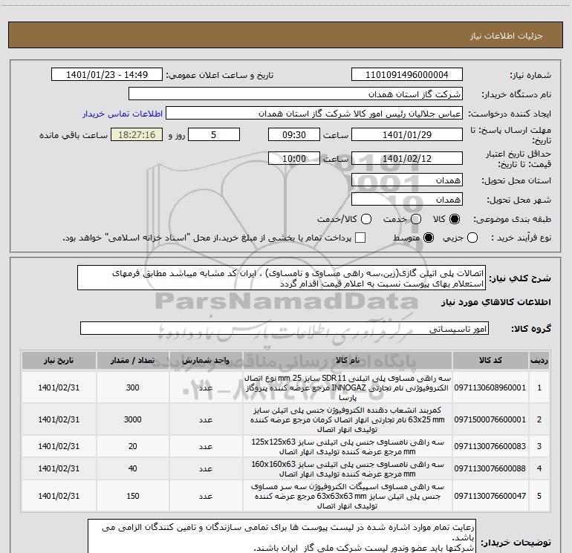Image resolution: width=572 pixels, height=553 pixels.
Task: Click the INNOGAZ equal tee item name
Action: (x=348, y=387)
